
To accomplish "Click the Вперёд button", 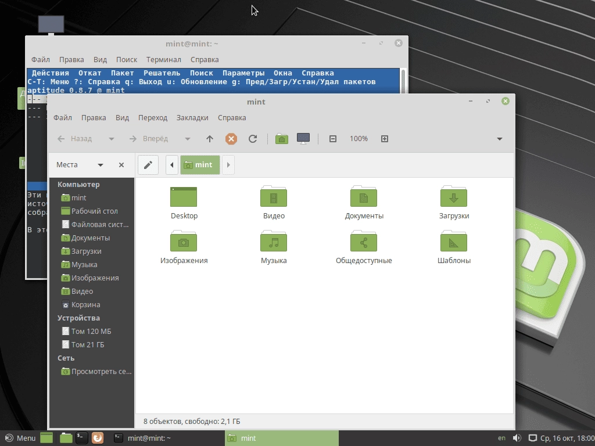I will [x=149, y=139].
